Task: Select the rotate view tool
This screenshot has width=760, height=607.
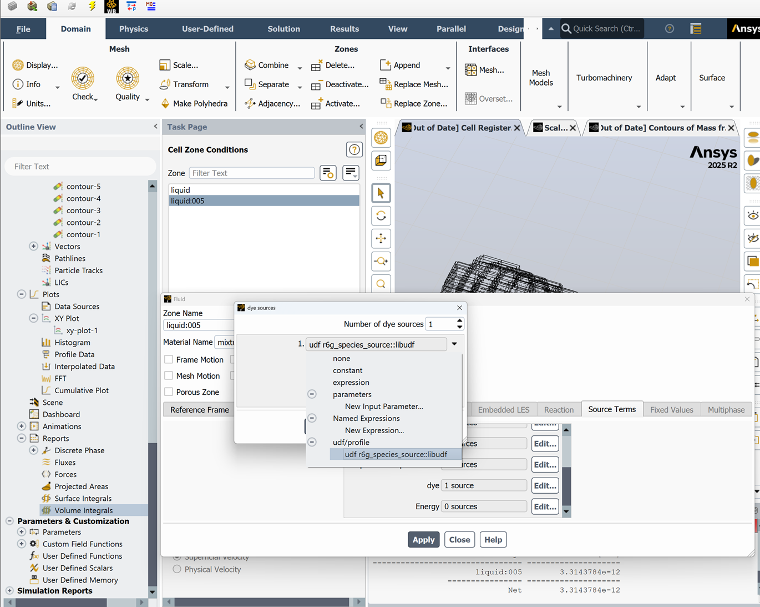Action: pyautogui.click(x=381, y=216)
